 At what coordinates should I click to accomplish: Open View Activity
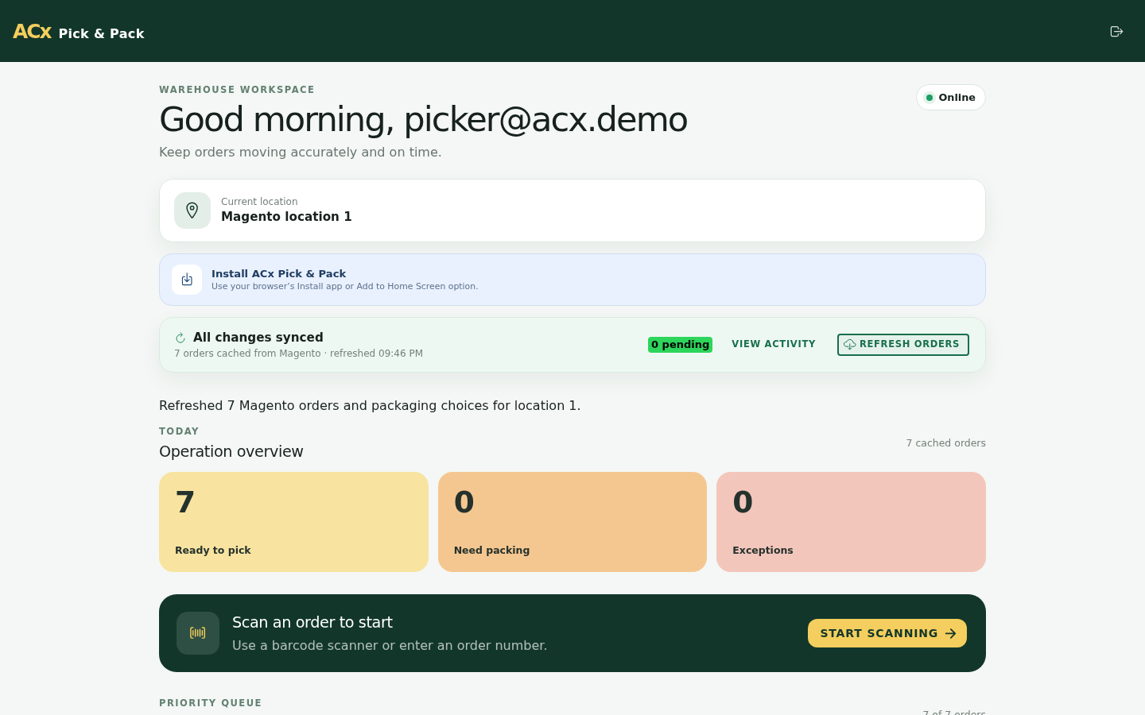(774, 344)
